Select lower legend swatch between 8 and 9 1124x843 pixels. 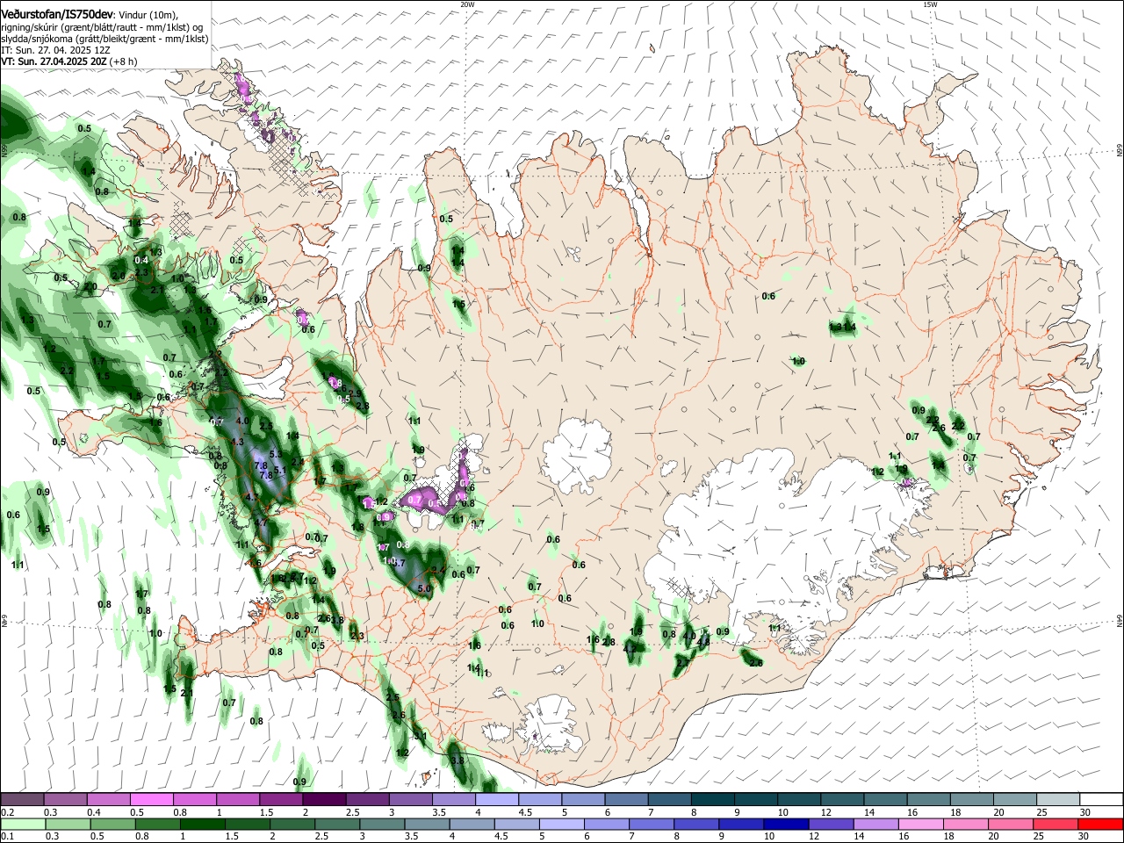[695, 824]
